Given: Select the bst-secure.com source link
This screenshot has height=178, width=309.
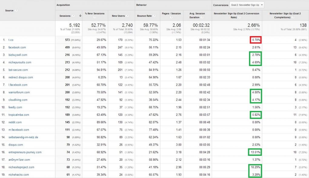Looking at the screenshot, I should click(18, 70).
